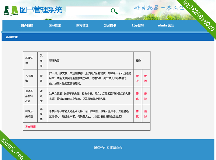This screenshot has width=216, height=160.
Task: Click 修改 for the 人生海海 news row
Action: tap(137, 78)
